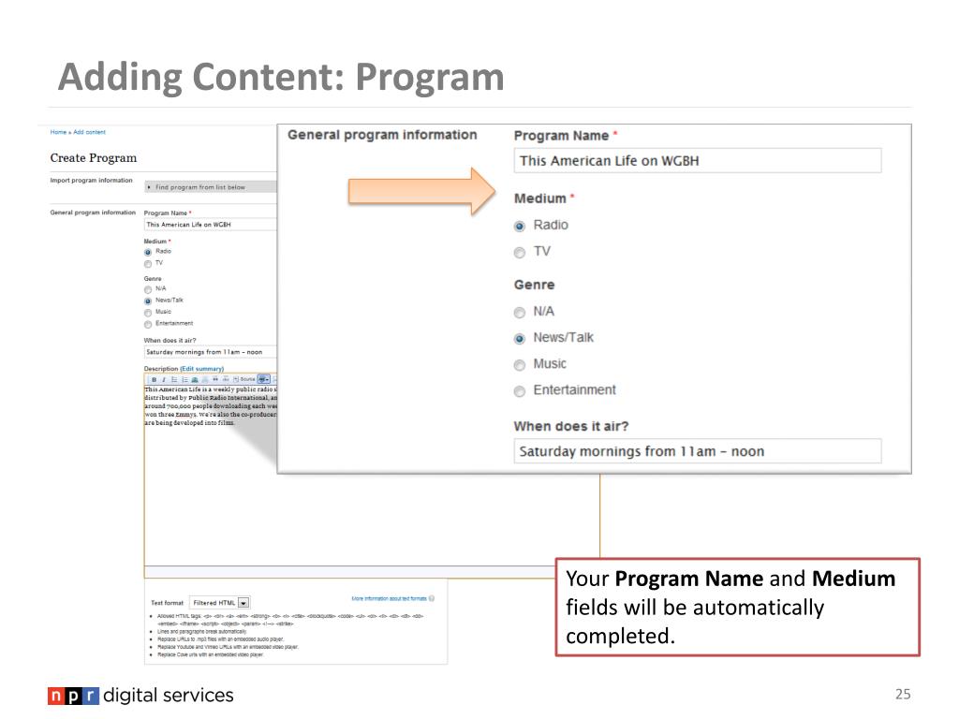Click the 'Edit summary' link
Image resolution: width=959 pixels, height=719 pixels.
[x=202, y=369]
